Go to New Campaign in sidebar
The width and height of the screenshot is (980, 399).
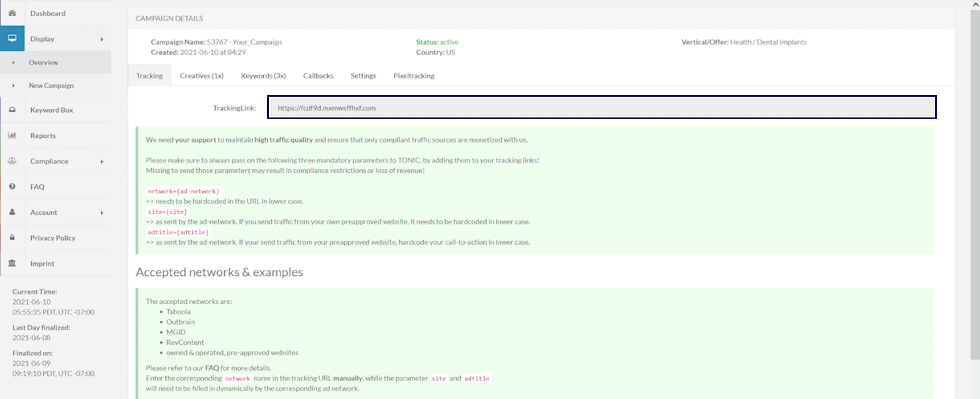click(51, 86)
